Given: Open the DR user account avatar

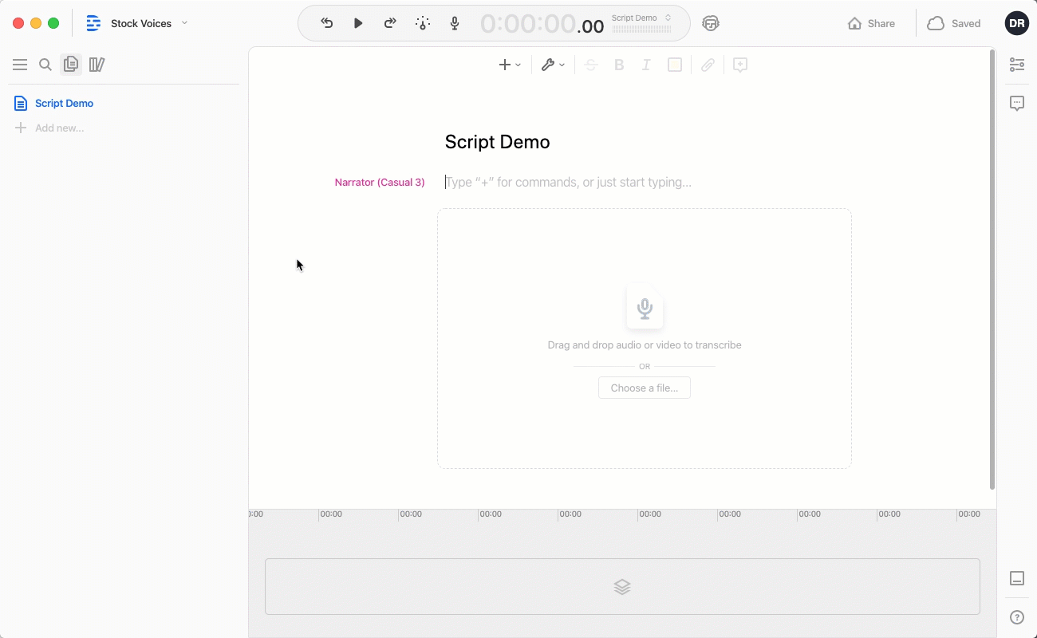Looking at the screenshot, I should tap(1016, 23).
